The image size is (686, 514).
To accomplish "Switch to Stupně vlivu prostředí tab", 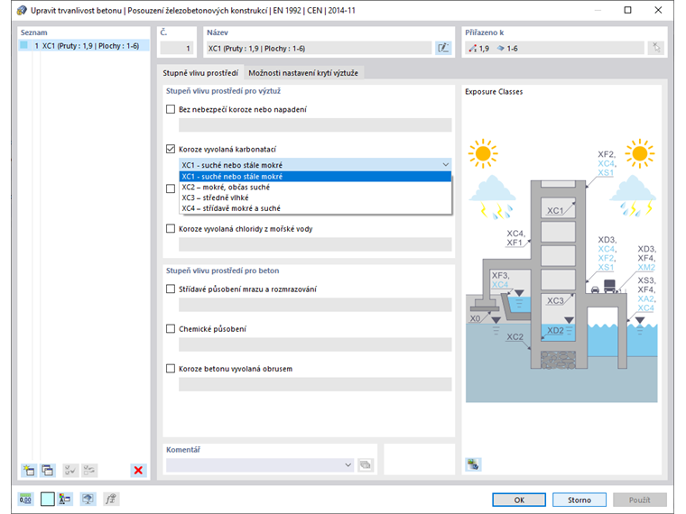I will pos(200,73).
